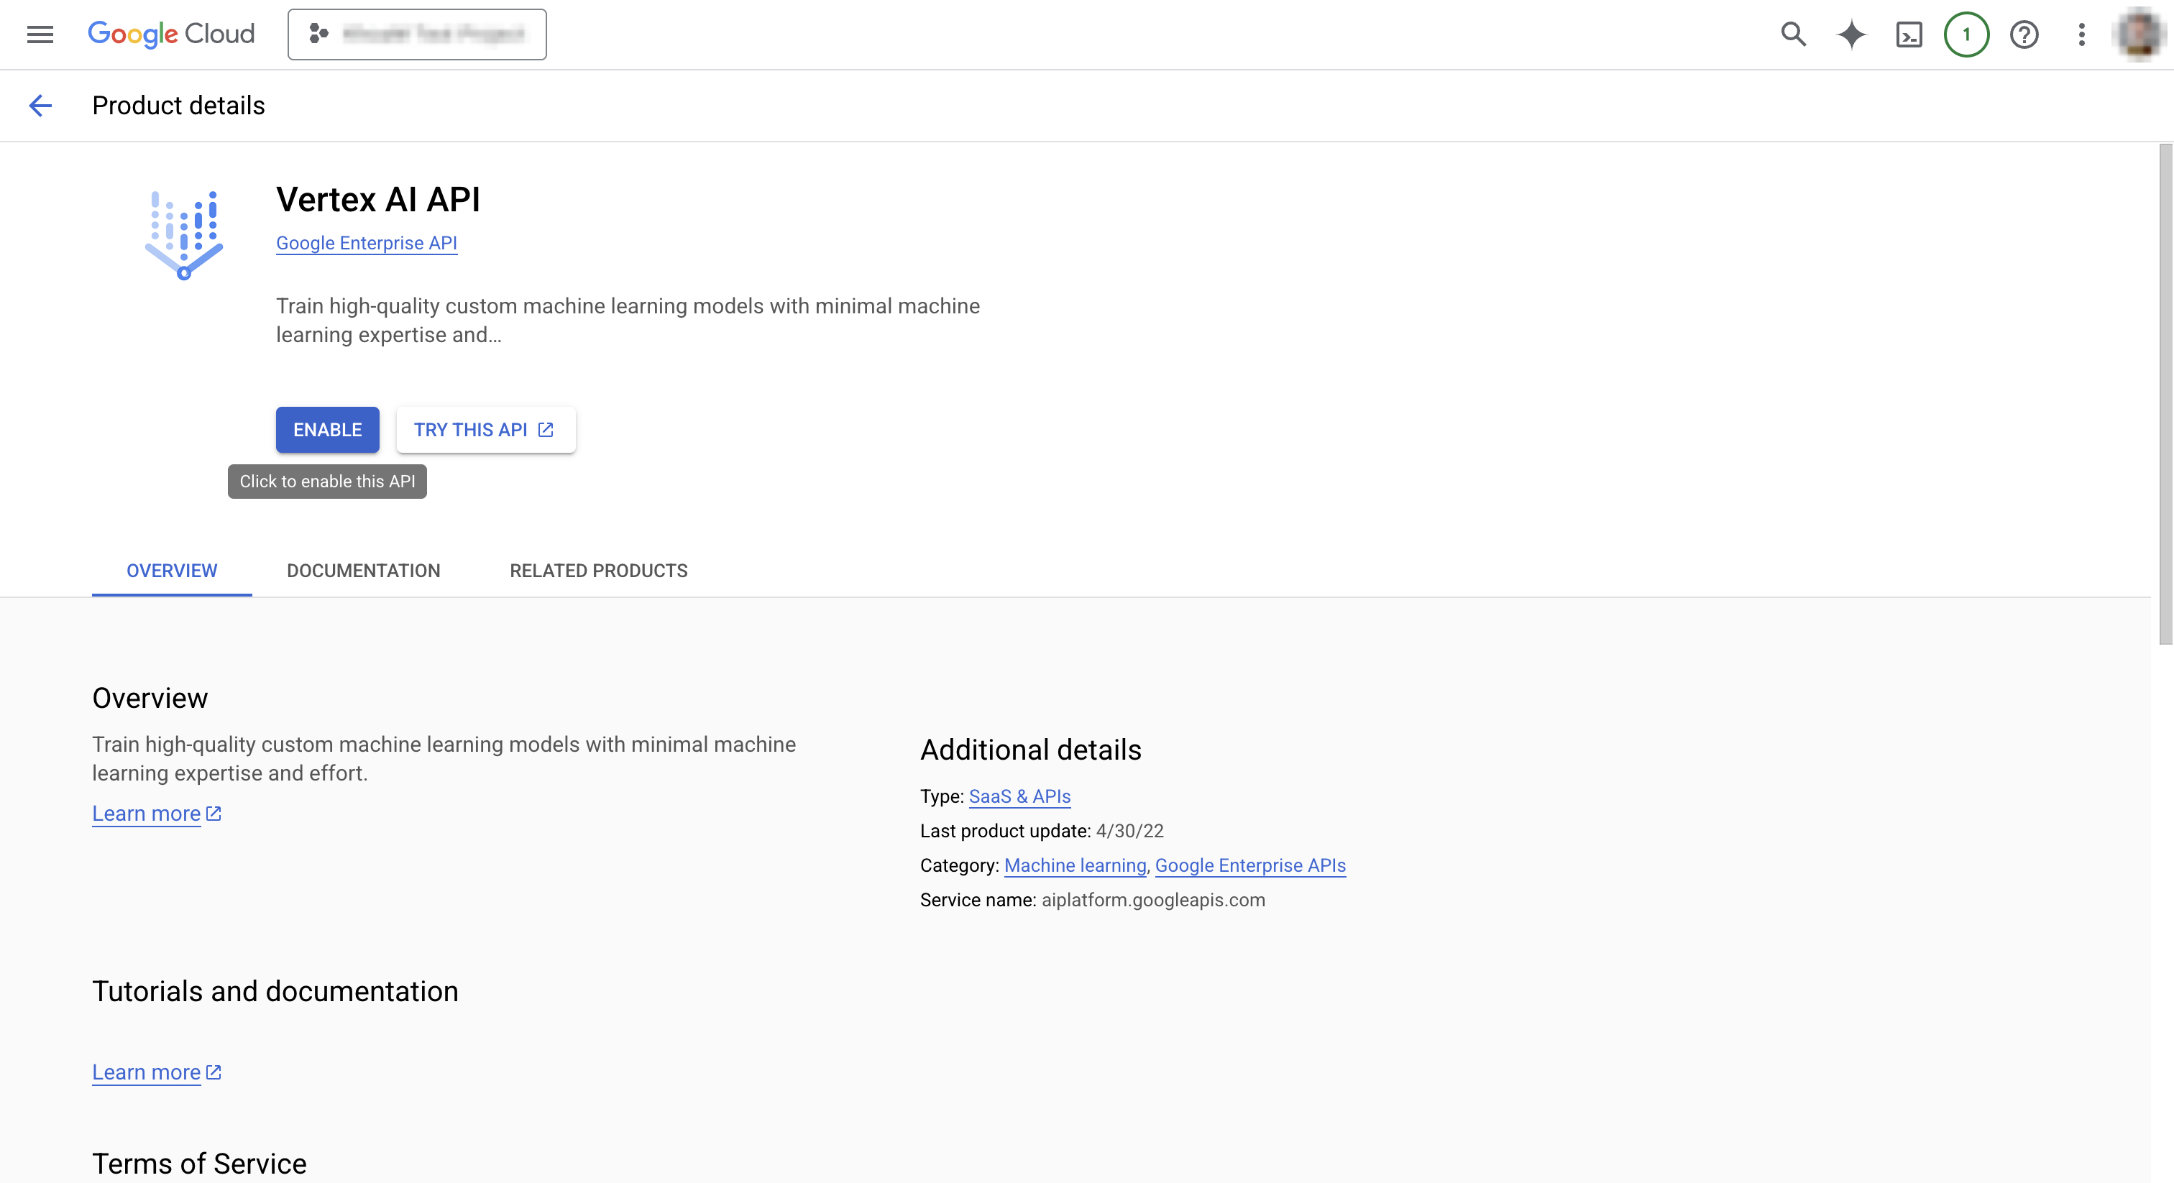Open the main navigation hamburger menu
This screenshot has height=1183, width=2174.
[x=40, y=34]
